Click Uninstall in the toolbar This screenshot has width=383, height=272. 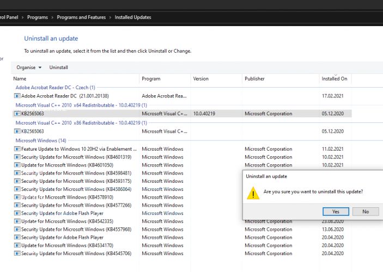click(59, 67)
